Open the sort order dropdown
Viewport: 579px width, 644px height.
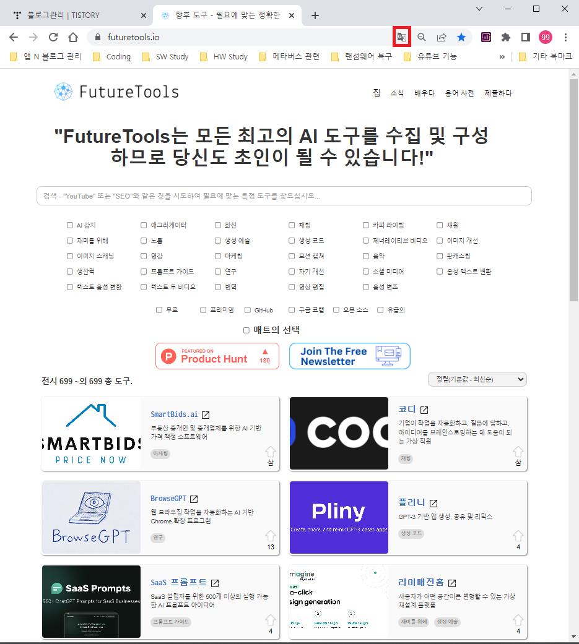(477, 379)
